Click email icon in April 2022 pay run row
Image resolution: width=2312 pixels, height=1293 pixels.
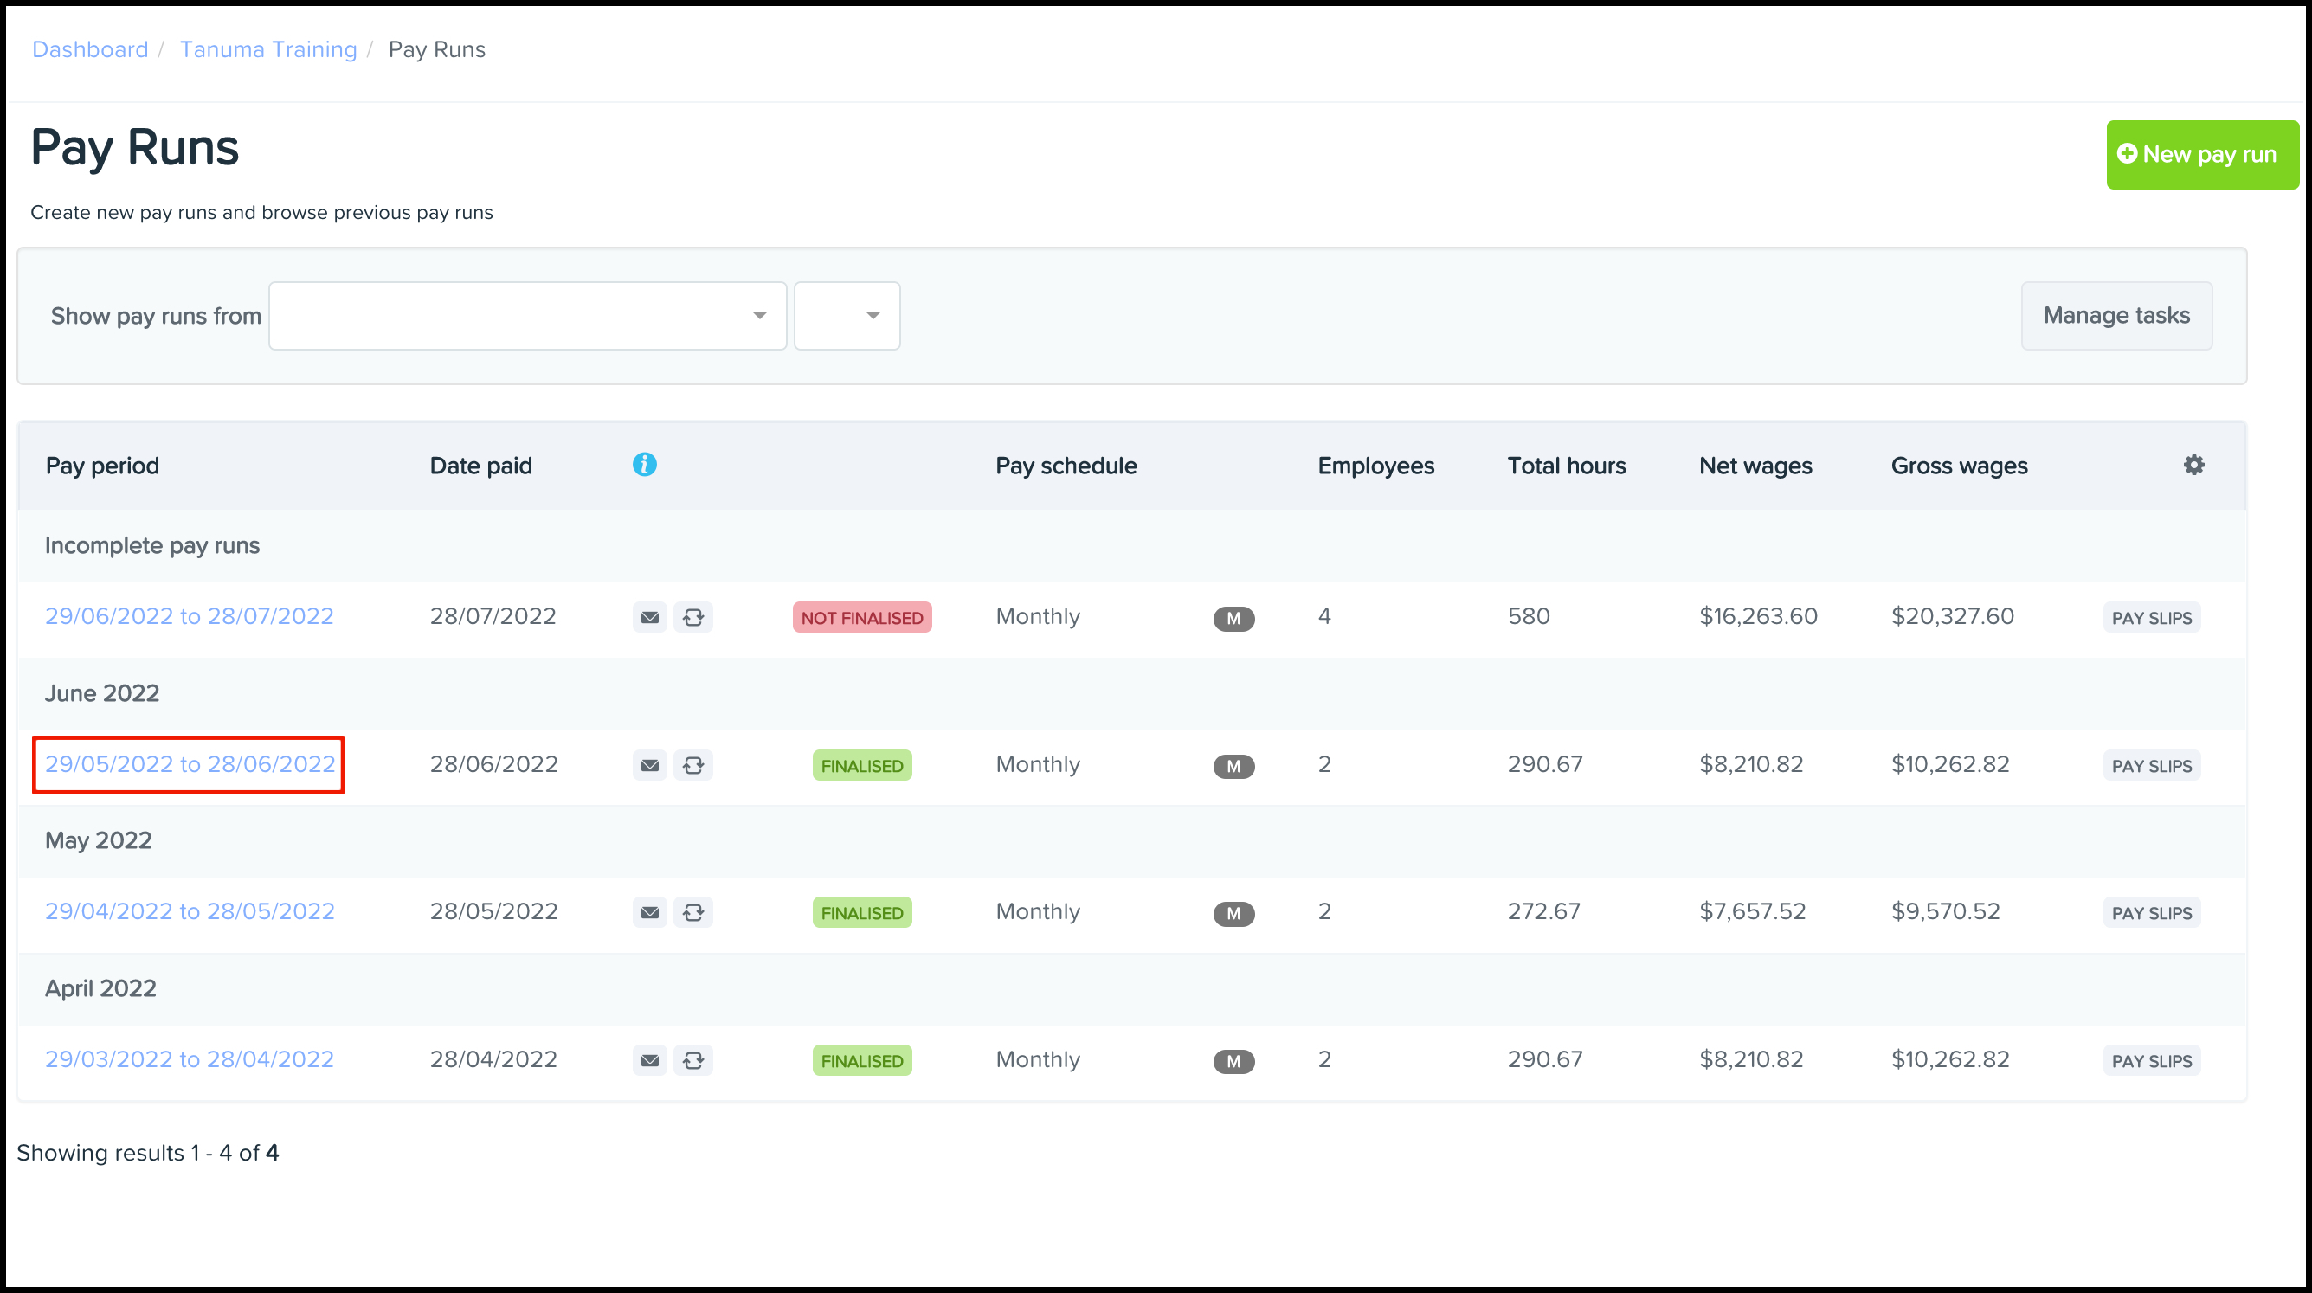[x=650, y=1060]
